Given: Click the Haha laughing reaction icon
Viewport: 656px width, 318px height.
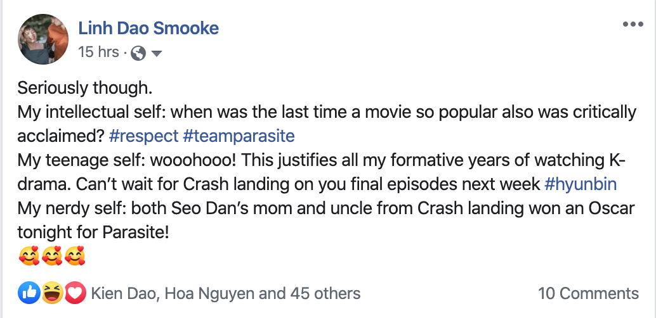Looking at the screenshot, I should [52, 293].
